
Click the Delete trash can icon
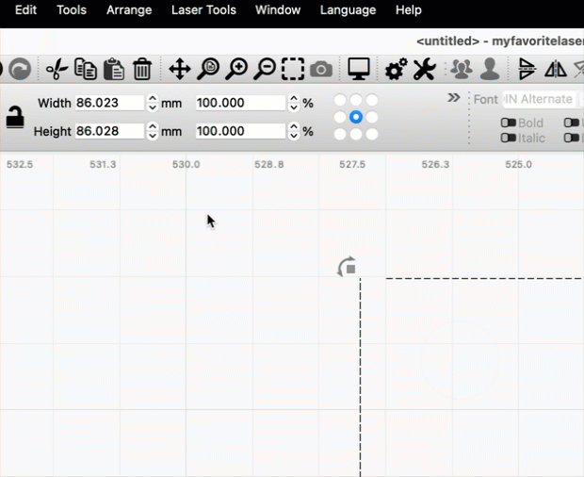142,69
